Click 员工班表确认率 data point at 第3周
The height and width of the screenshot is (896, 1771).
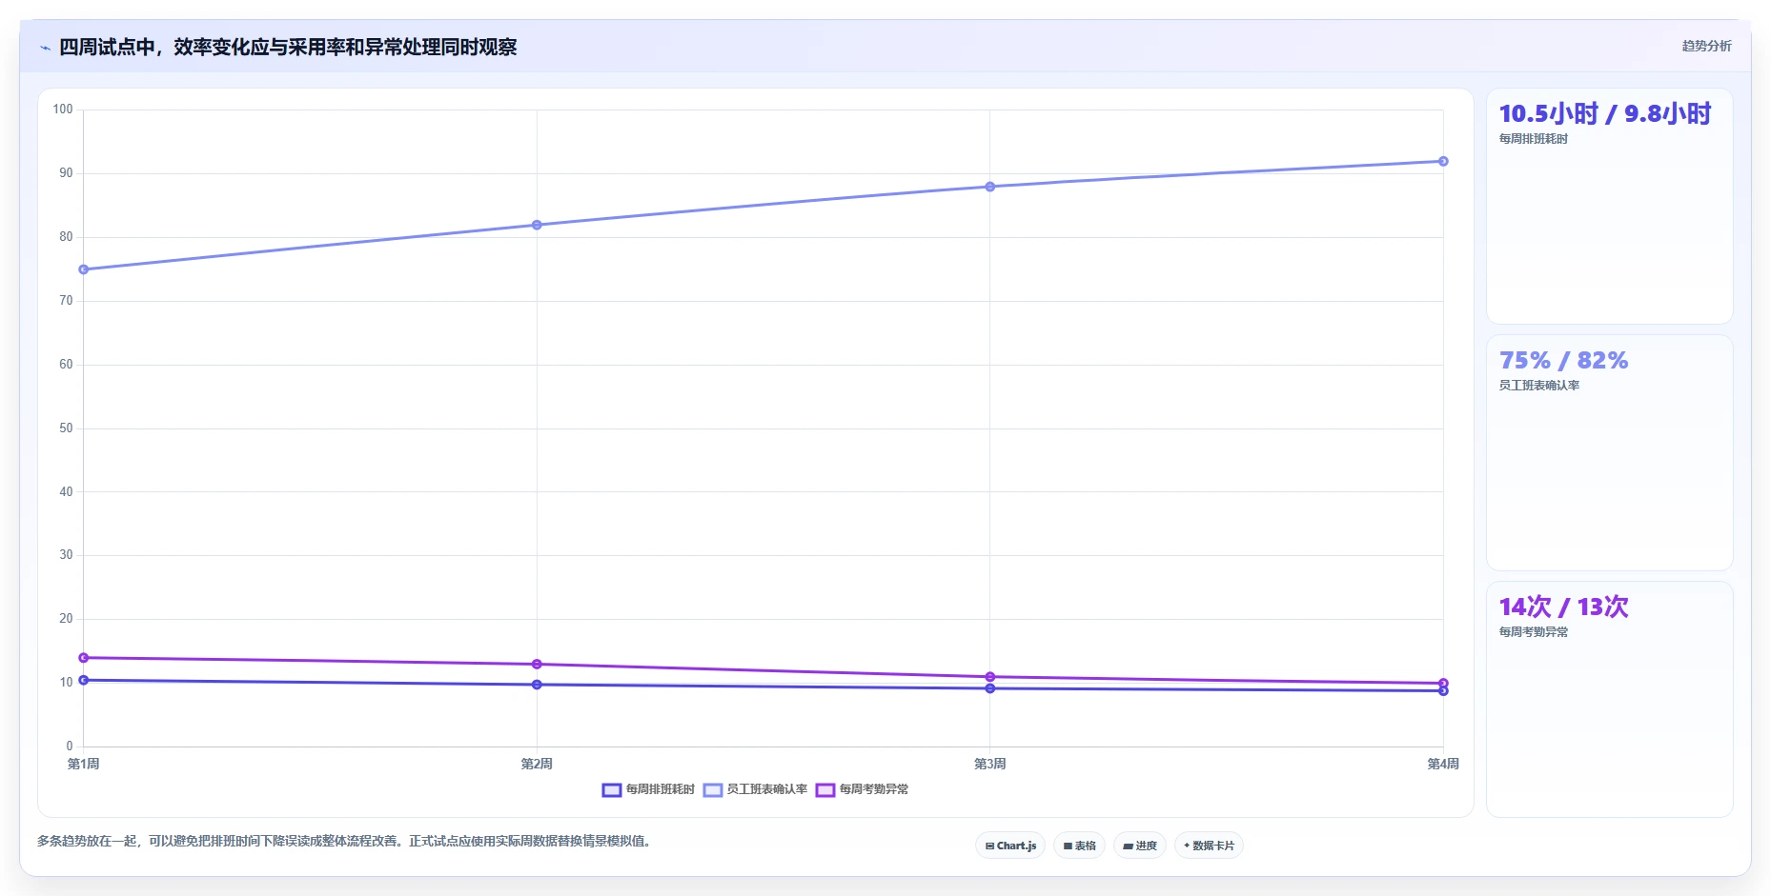tap(990, 187)
